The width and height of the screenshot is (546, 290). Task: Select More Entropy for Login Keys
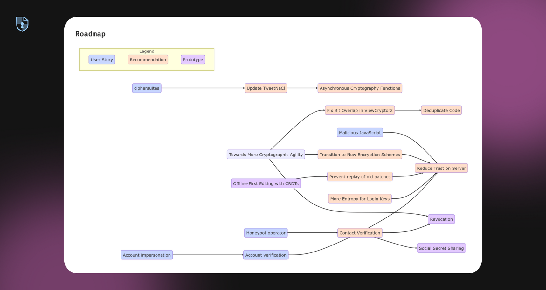point(360,199)
